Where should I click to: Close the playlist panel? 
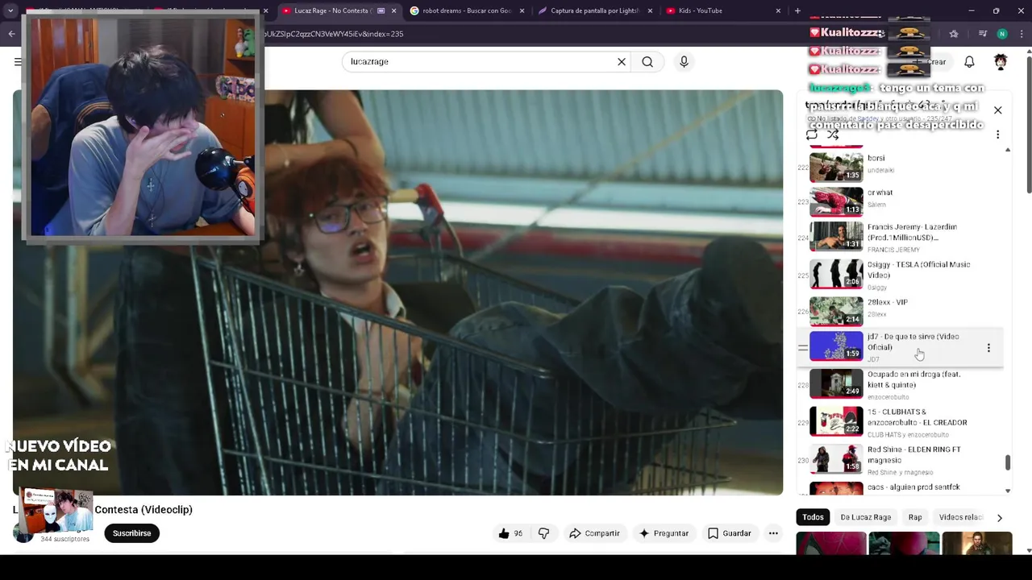tap(997, 110)
